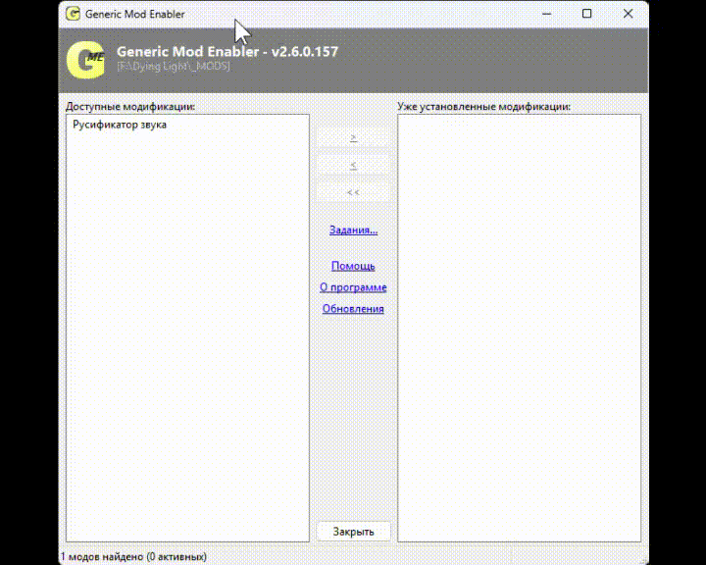Click the mods folder path text in header
Image resolution: width=706 pixels, height=565 pixels.
(173, 67)
